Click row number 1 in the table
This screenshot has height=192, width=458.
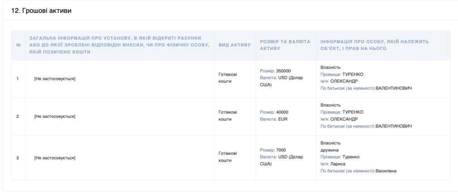pyautogui.click(x=17, y=79)
